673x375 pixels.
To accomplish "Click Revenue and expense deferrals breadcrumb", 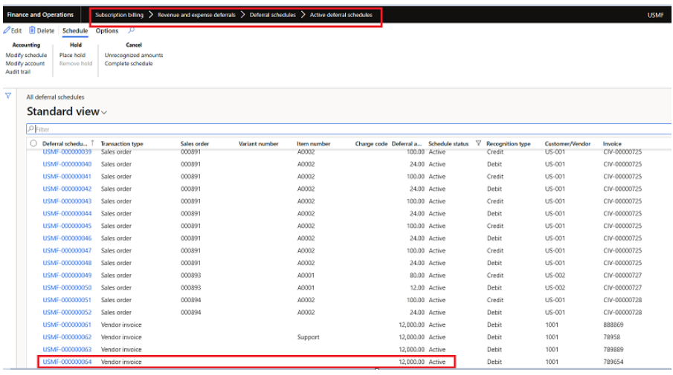I will point(196,15).
